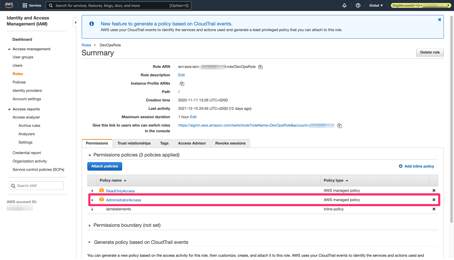Click the ReadOnlyAccess policy box icon
454x260 pixels.
pos(102,190)
